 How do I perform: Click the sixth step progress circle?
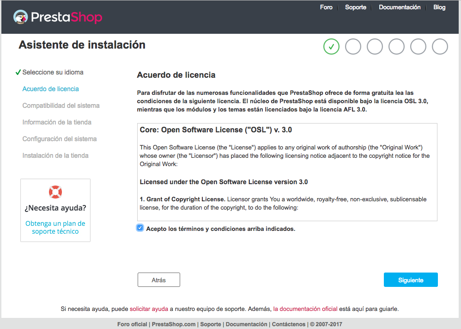pos(440,46)
